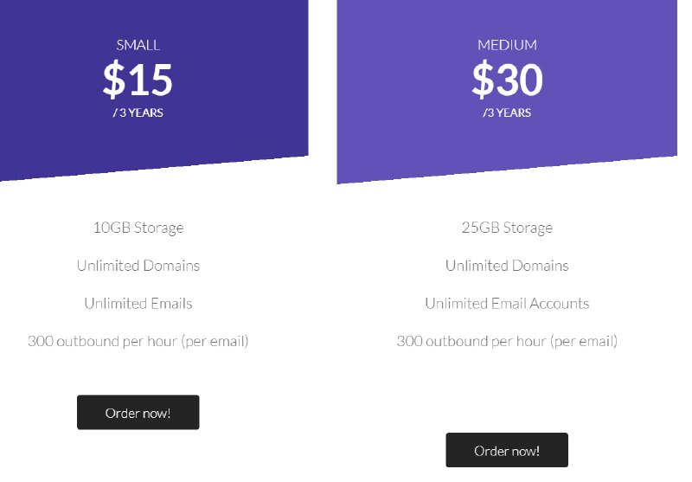Click Medium plan's 300 outbound per hour line
Image resolution: width=692 pixels, height=482 pixels.
click(507, 341)
